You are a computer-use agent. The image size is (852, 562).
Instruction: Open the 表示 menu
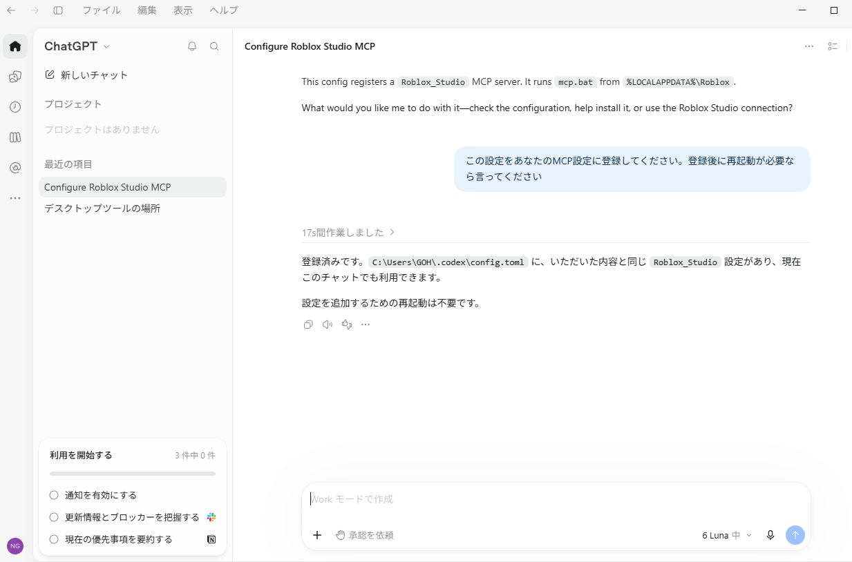[183, 10]
